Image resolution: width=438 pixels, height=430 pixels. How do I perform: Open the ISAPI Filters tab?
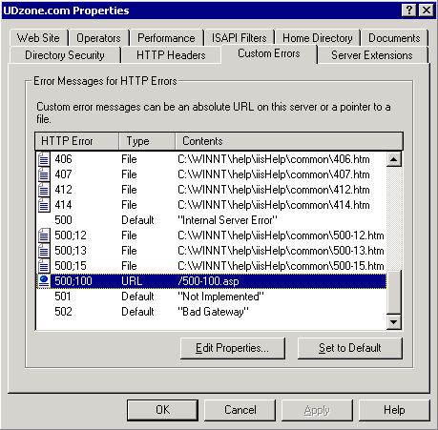(240, 38)
